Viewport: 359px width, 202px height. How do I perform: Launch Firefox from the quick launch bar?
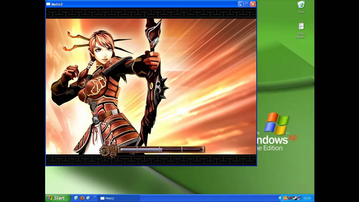pos(82,198)
